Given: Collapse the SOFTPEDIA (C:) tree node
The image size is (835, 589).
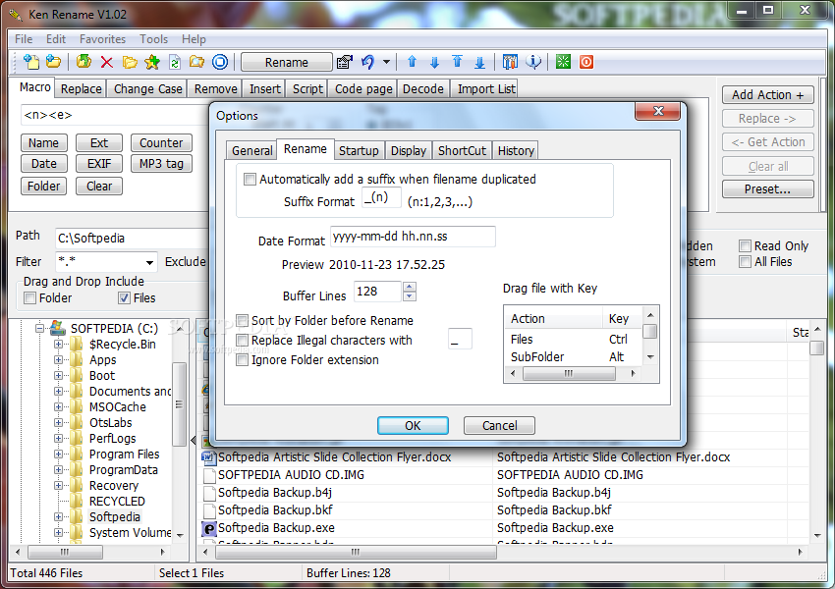Looking at the screenshot, I should point(40,328).
